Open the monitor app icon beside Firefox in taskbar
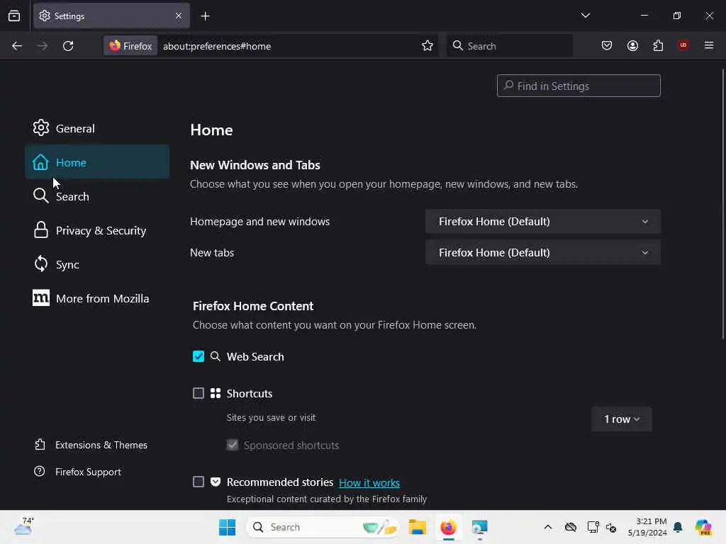Screen dimensions: 726x544 (479, 527)
